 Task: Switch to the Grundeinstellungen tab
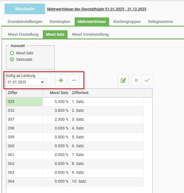(25, 22)
